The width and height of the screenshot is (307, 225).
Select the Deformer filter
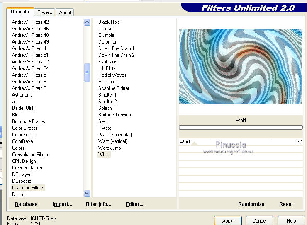tap(107, 41)
